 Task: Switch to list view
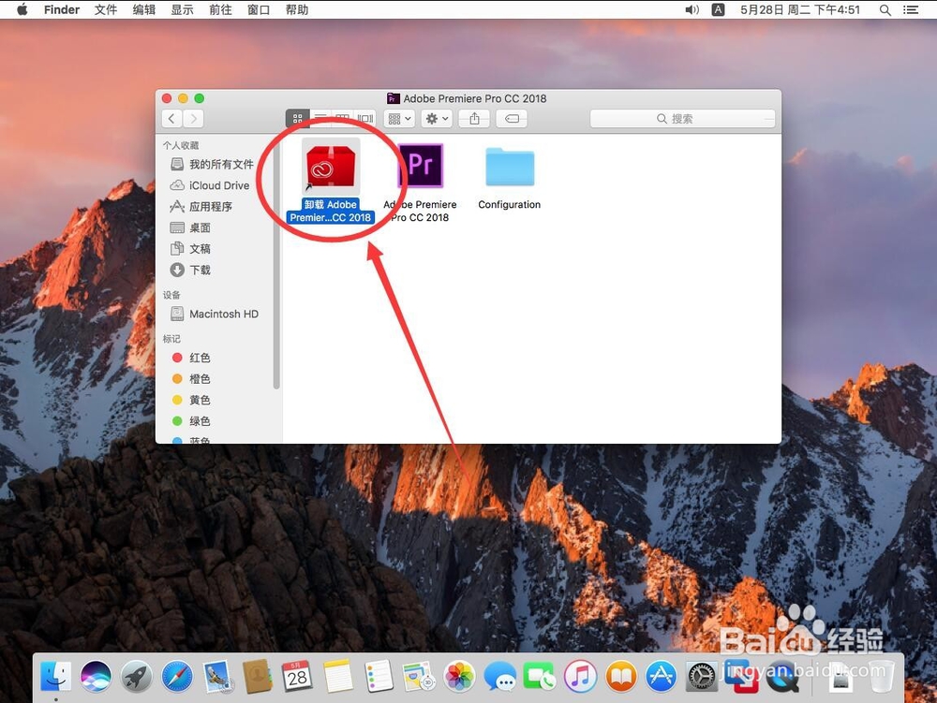pos(320,119)
